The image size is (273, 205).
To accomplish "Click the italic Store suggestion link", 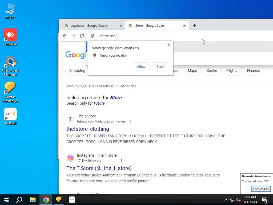I will [116, 98].
